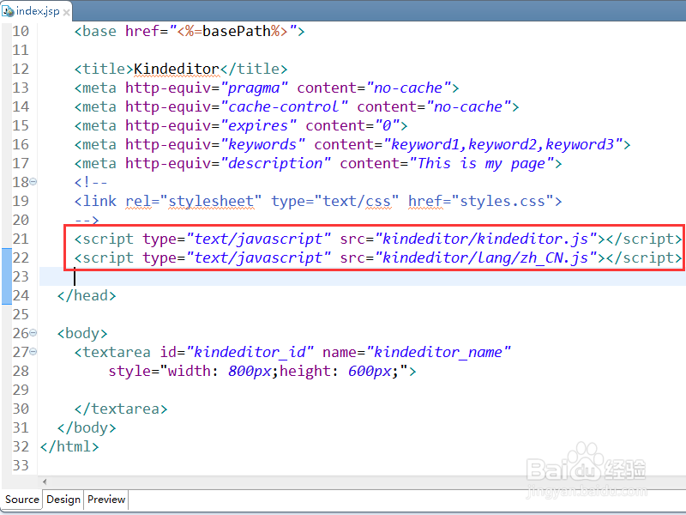The image size is (686, 515).
Task: Click the blank line 23 in the editor
Action: tap(362, 276)
